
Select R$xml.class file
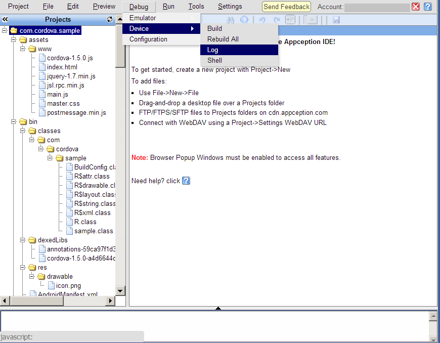[93, 213]
